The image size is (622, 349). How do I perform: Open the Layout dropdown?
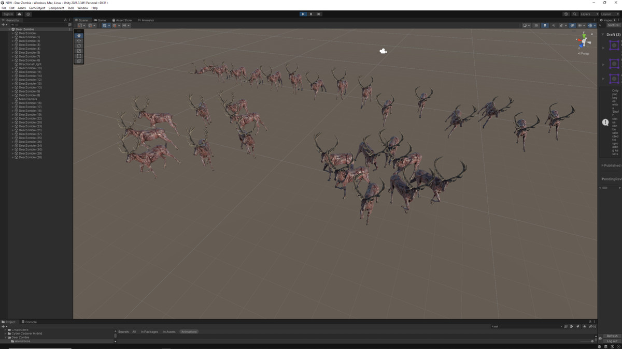click(x=609, y=14)
